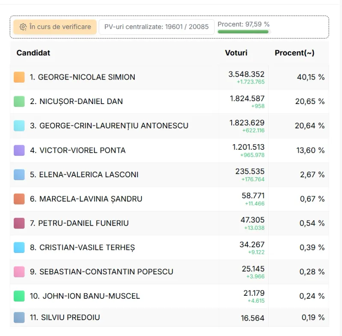Screen dimensions: 342x336
Task: Click the purple swatch beside Victor-Viorel Ponta
Action: (19, 150)
